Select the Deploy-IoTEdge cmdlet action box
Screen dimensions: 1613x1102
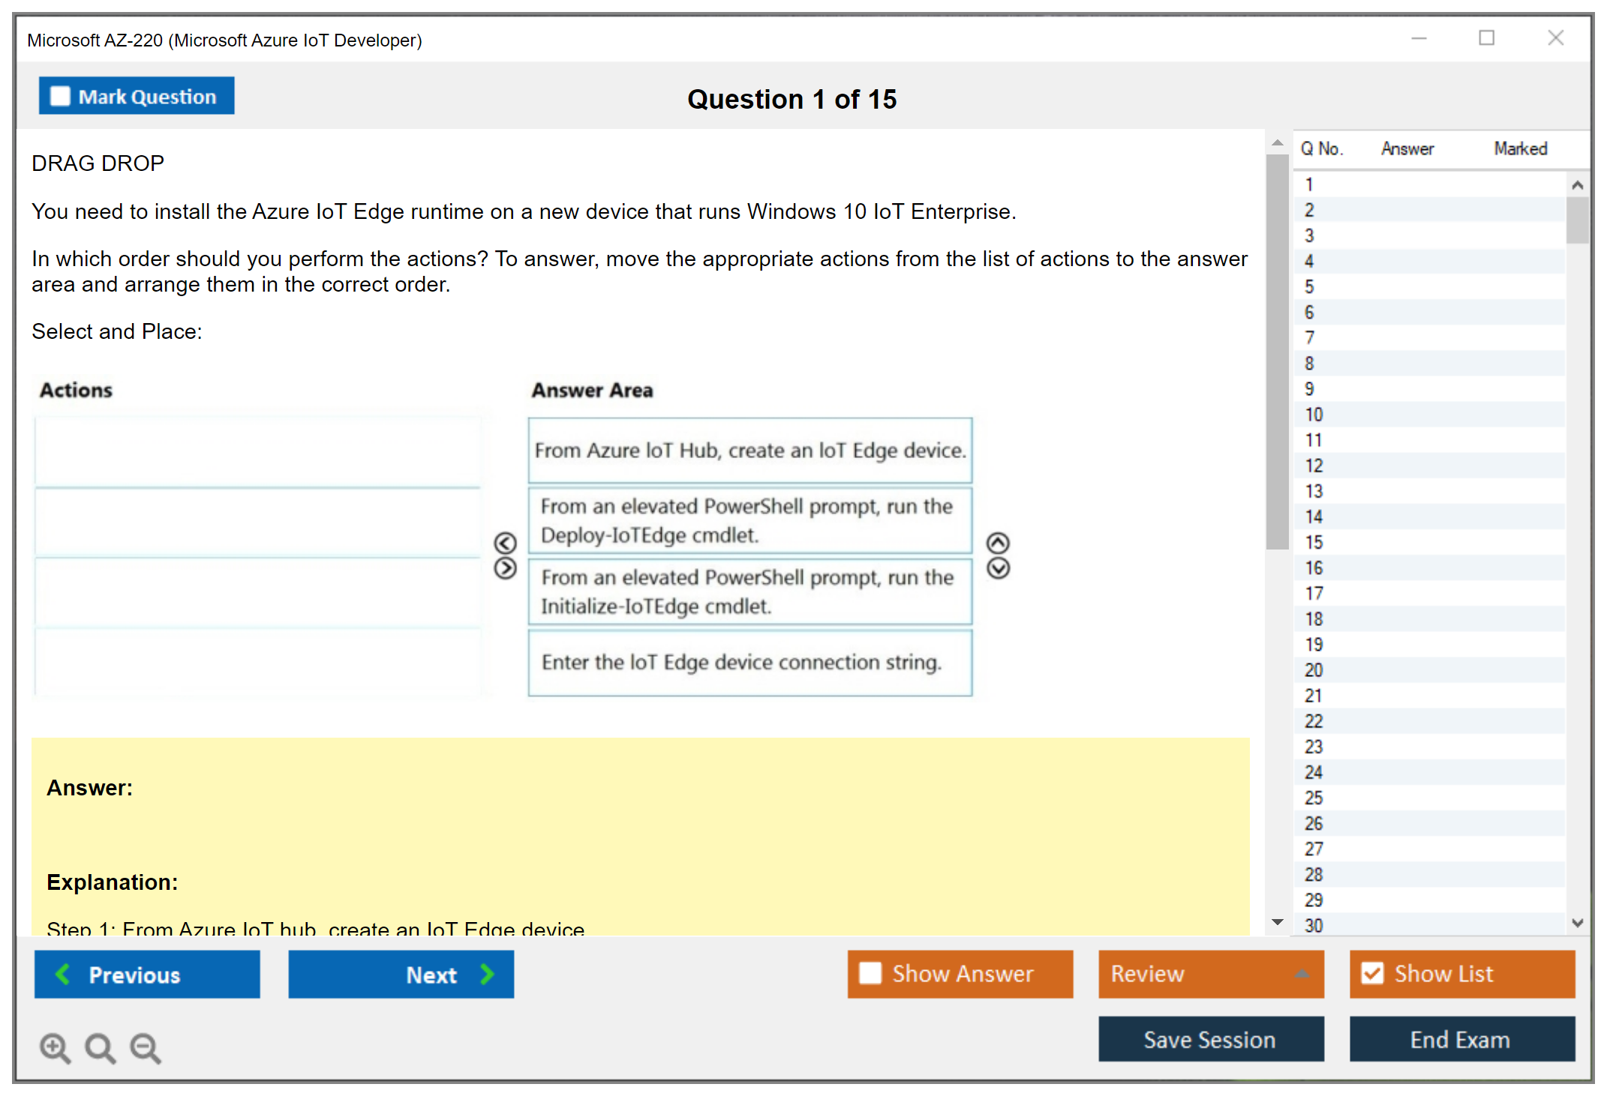point(749,521)
